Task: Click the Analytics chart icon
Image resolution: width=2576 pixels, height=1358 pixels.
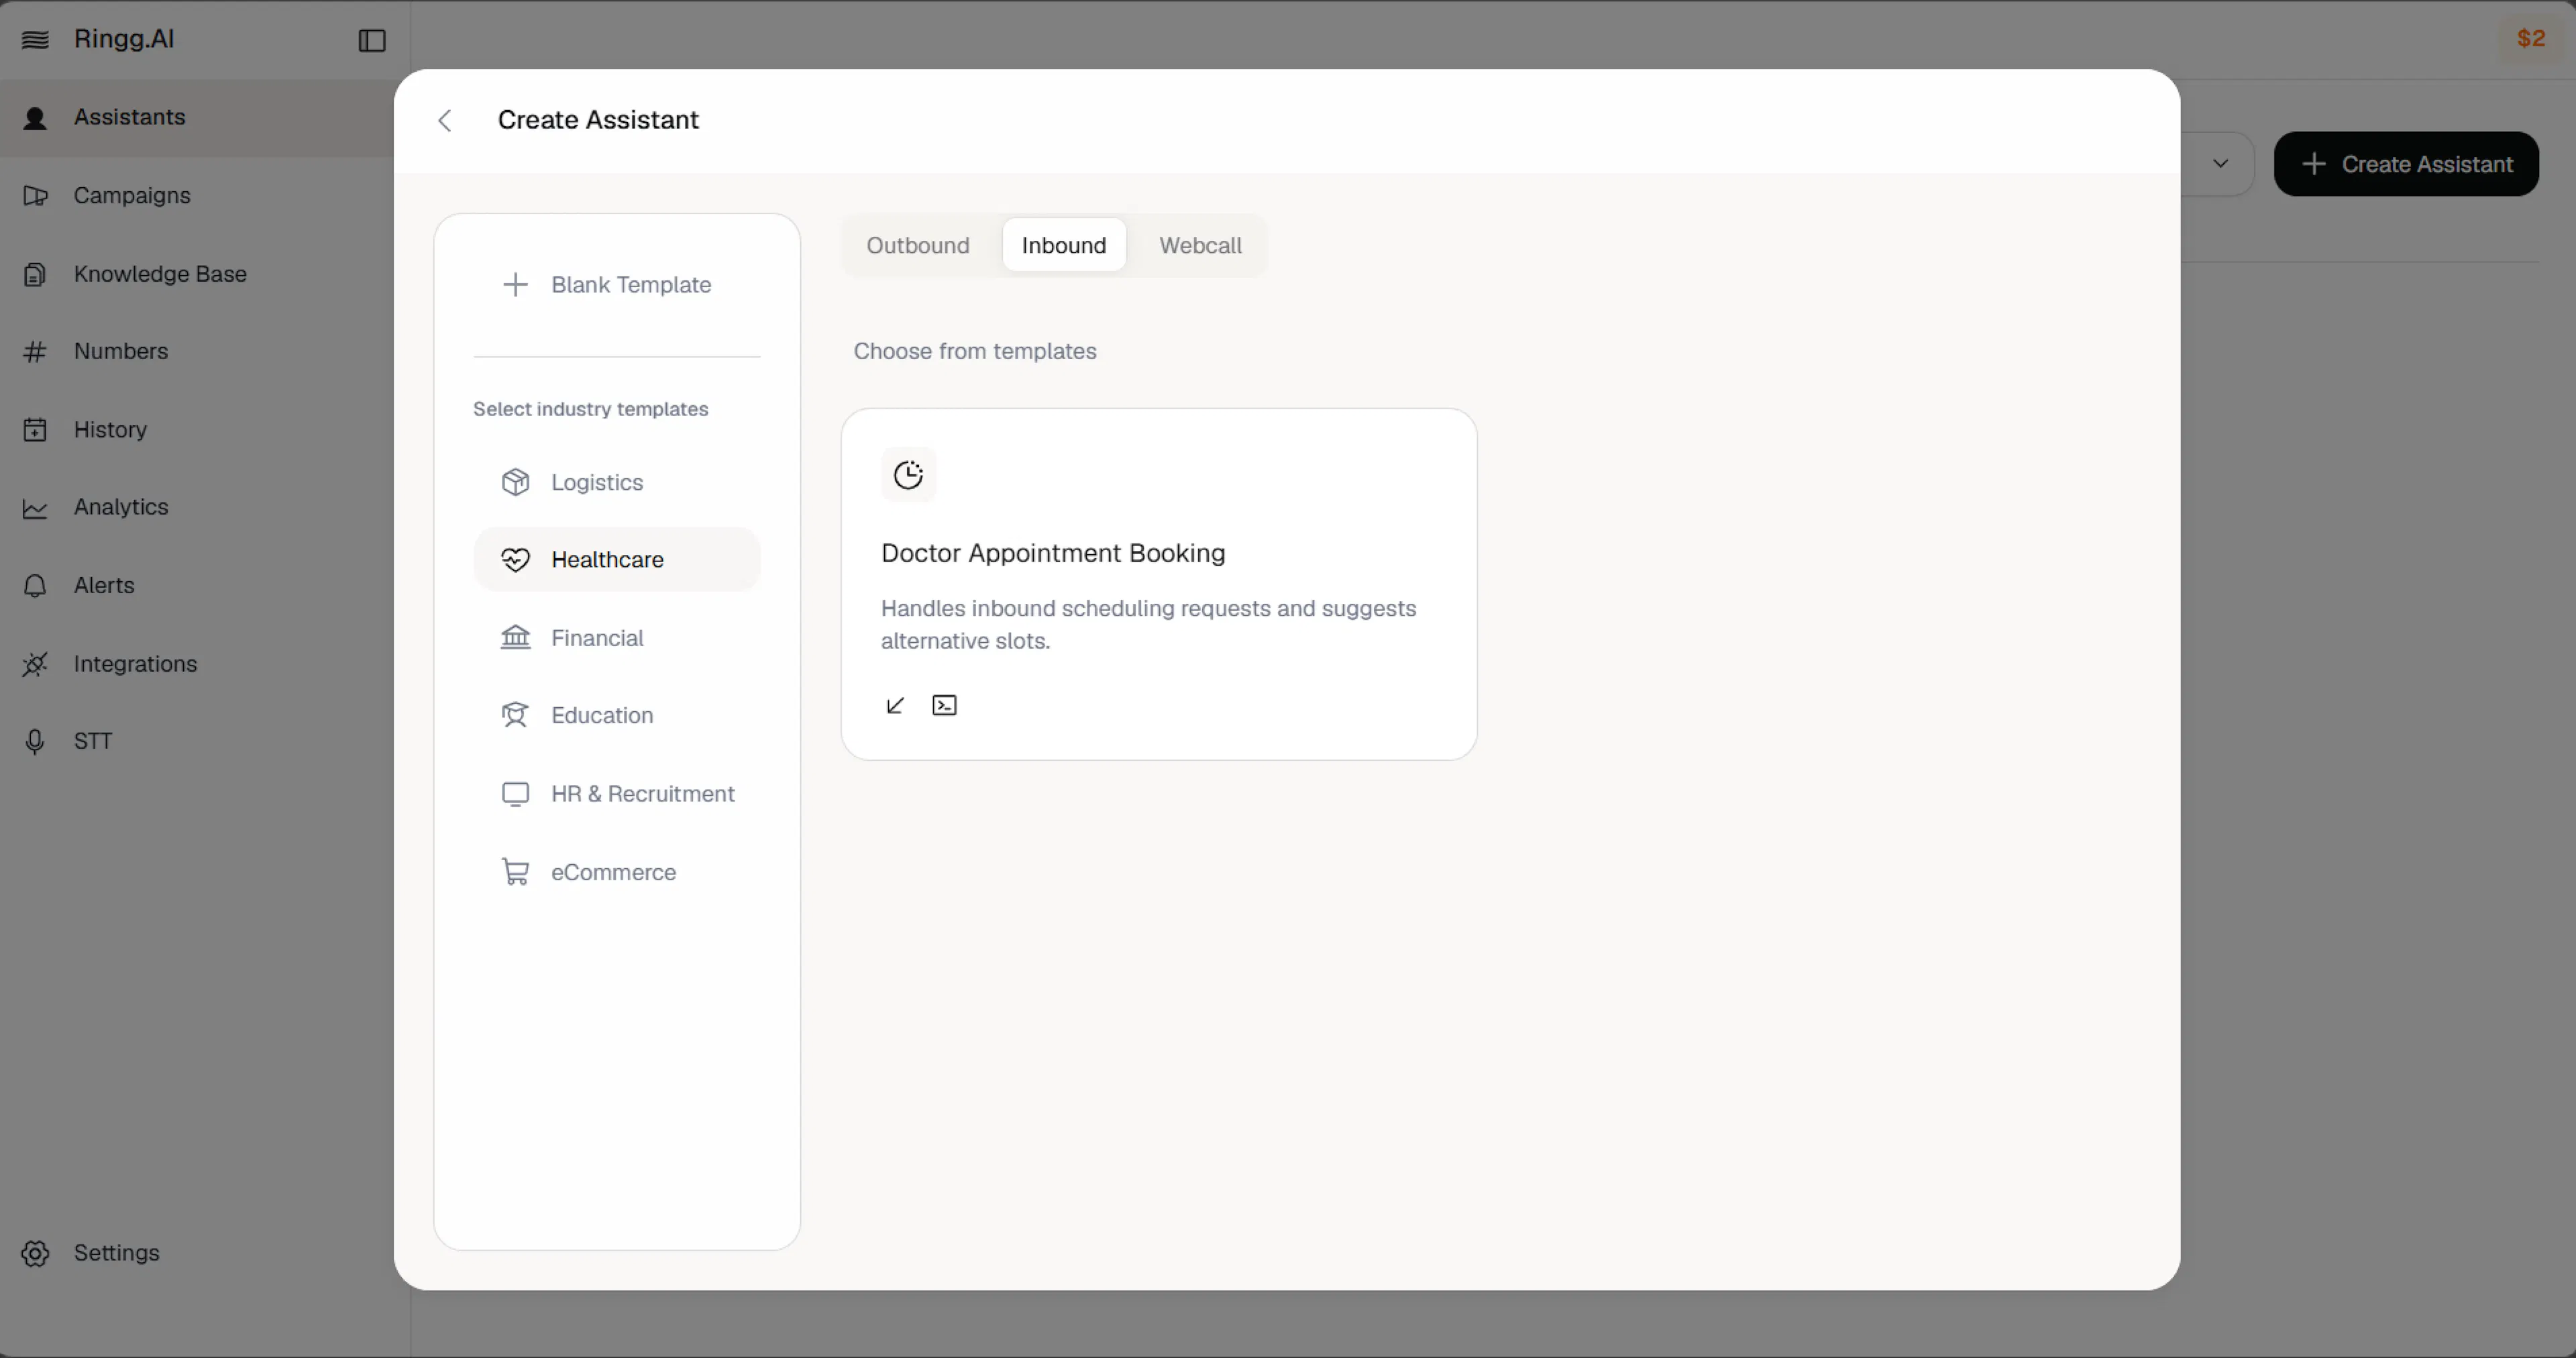Action: [x=35, y=508]
